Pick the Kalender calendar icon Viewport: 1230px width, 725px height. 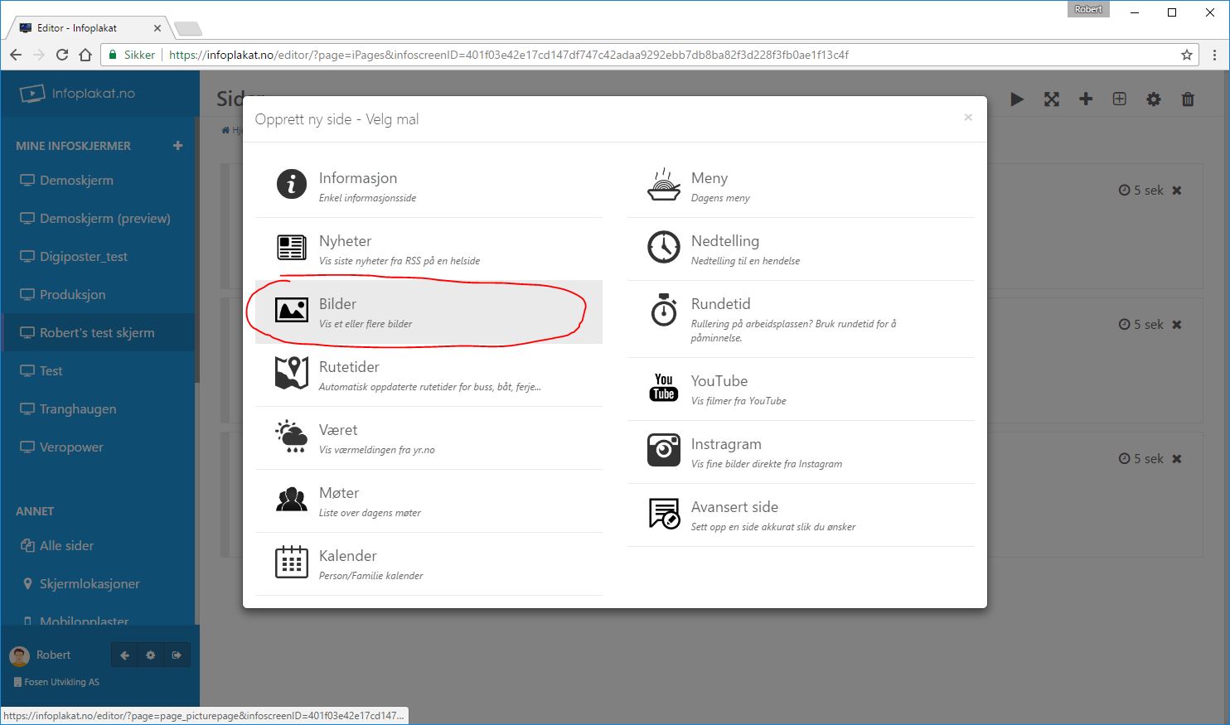coord(291,562)
